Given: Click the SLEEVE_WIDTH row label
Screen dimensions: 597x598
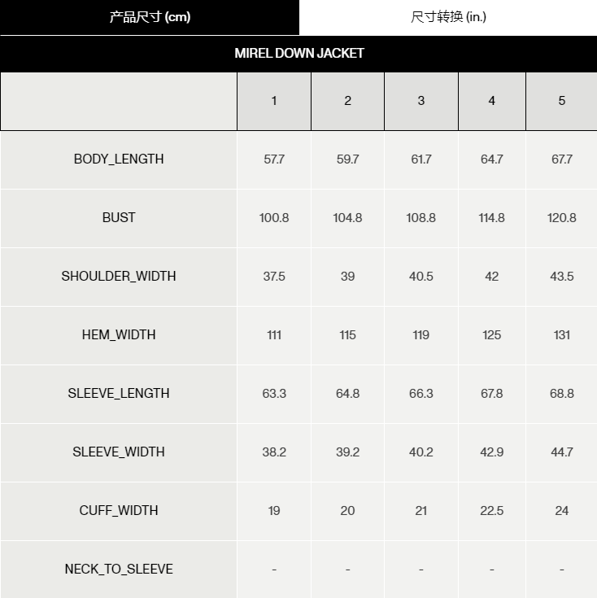Looking at the screenshot, I should 119,452.
